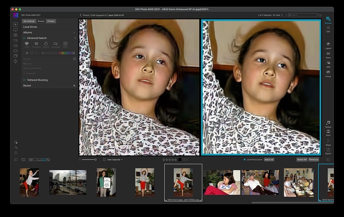
Task: Switch to filmstrip view layout
Action: tap(40, 160)
